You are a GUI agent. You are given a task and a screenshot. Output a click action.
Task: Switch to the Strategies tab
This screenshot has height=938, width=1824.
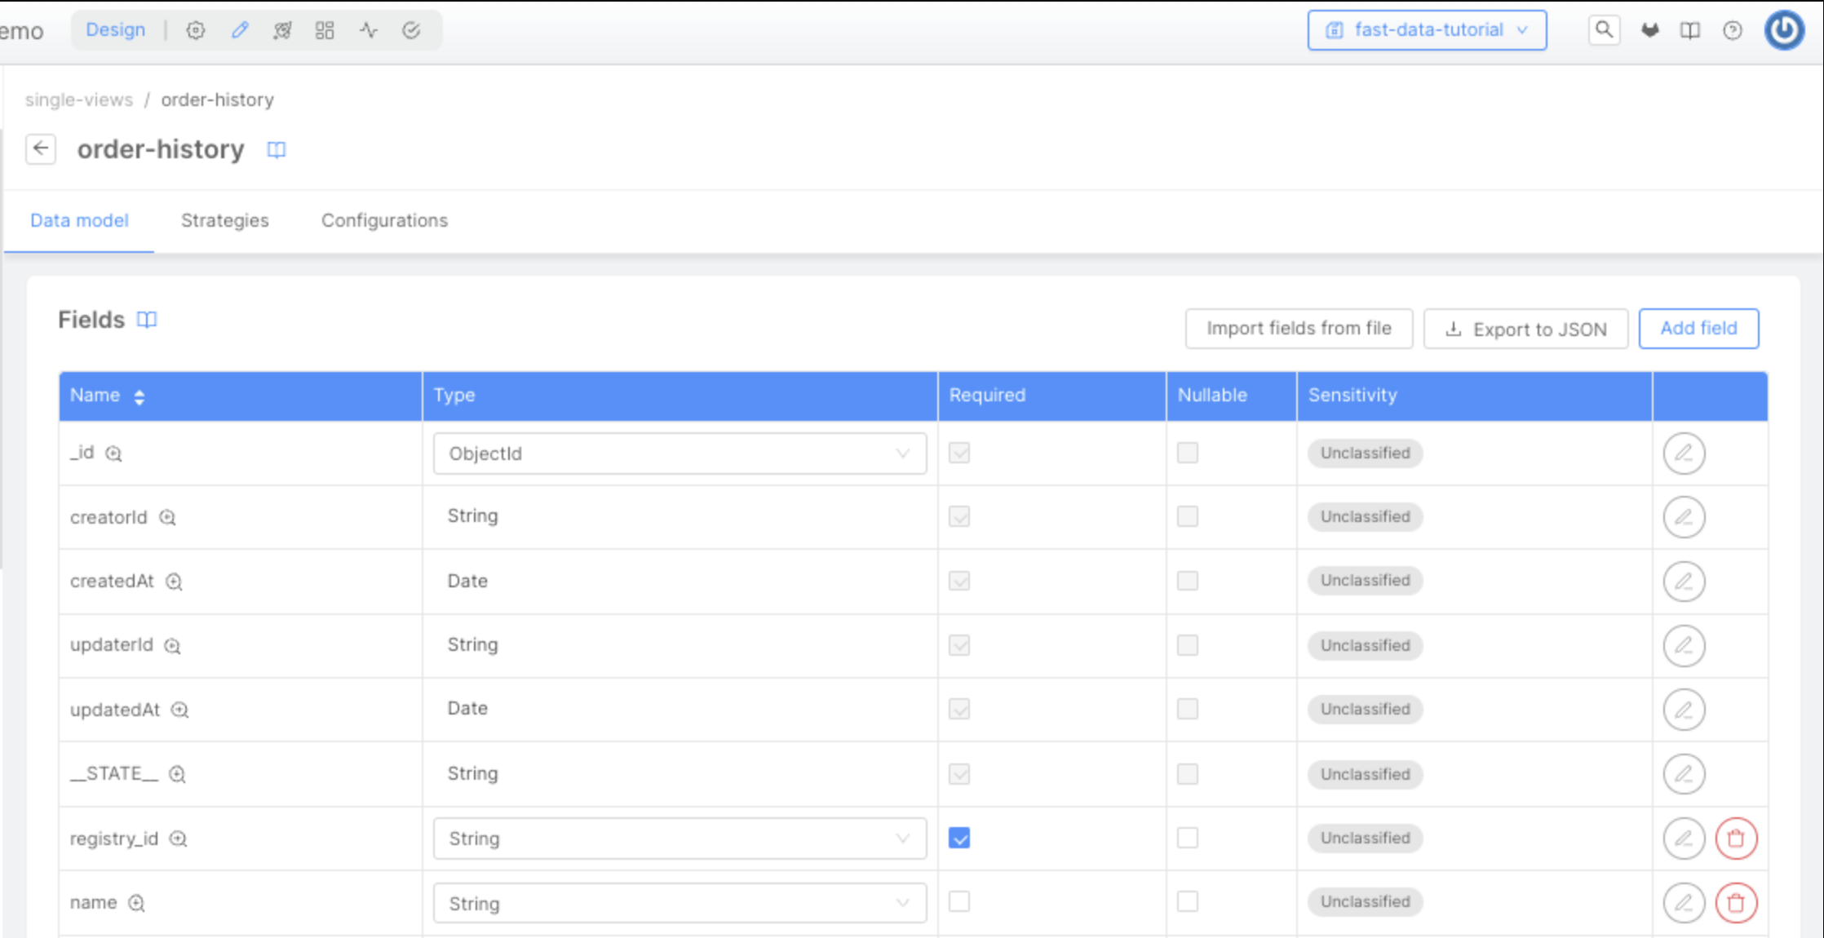[x=224, y=220]
